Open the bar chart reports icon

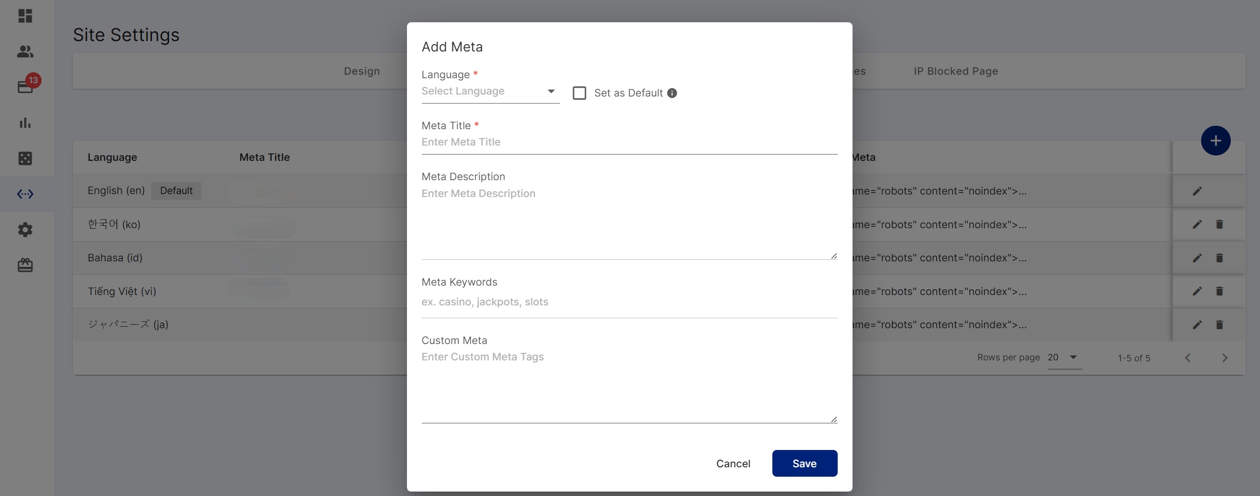(x=25, y=123)
